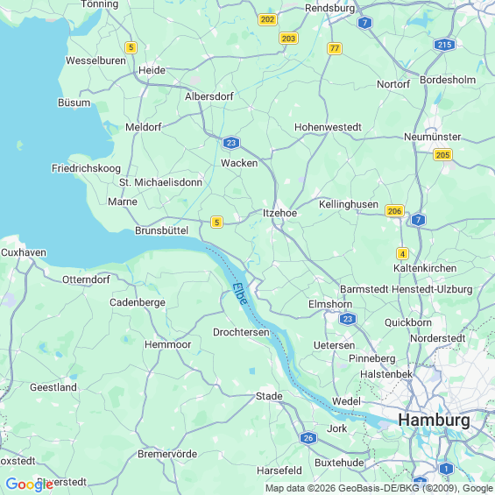The height and width of the screenshot is (495, 495).
Task: Click the A26 shield near Stade
Action: pyautogui.click(x=308, y=438)
